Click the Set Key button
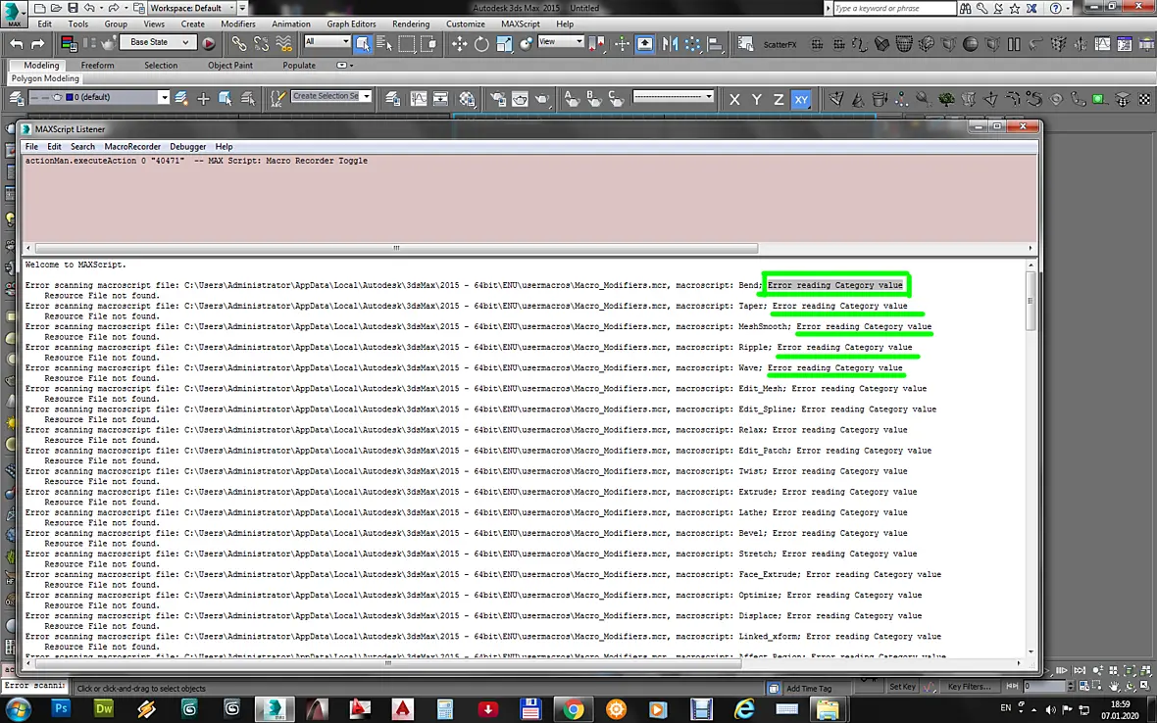This screenshot has width=1157, height=723. tap(902, 687)
